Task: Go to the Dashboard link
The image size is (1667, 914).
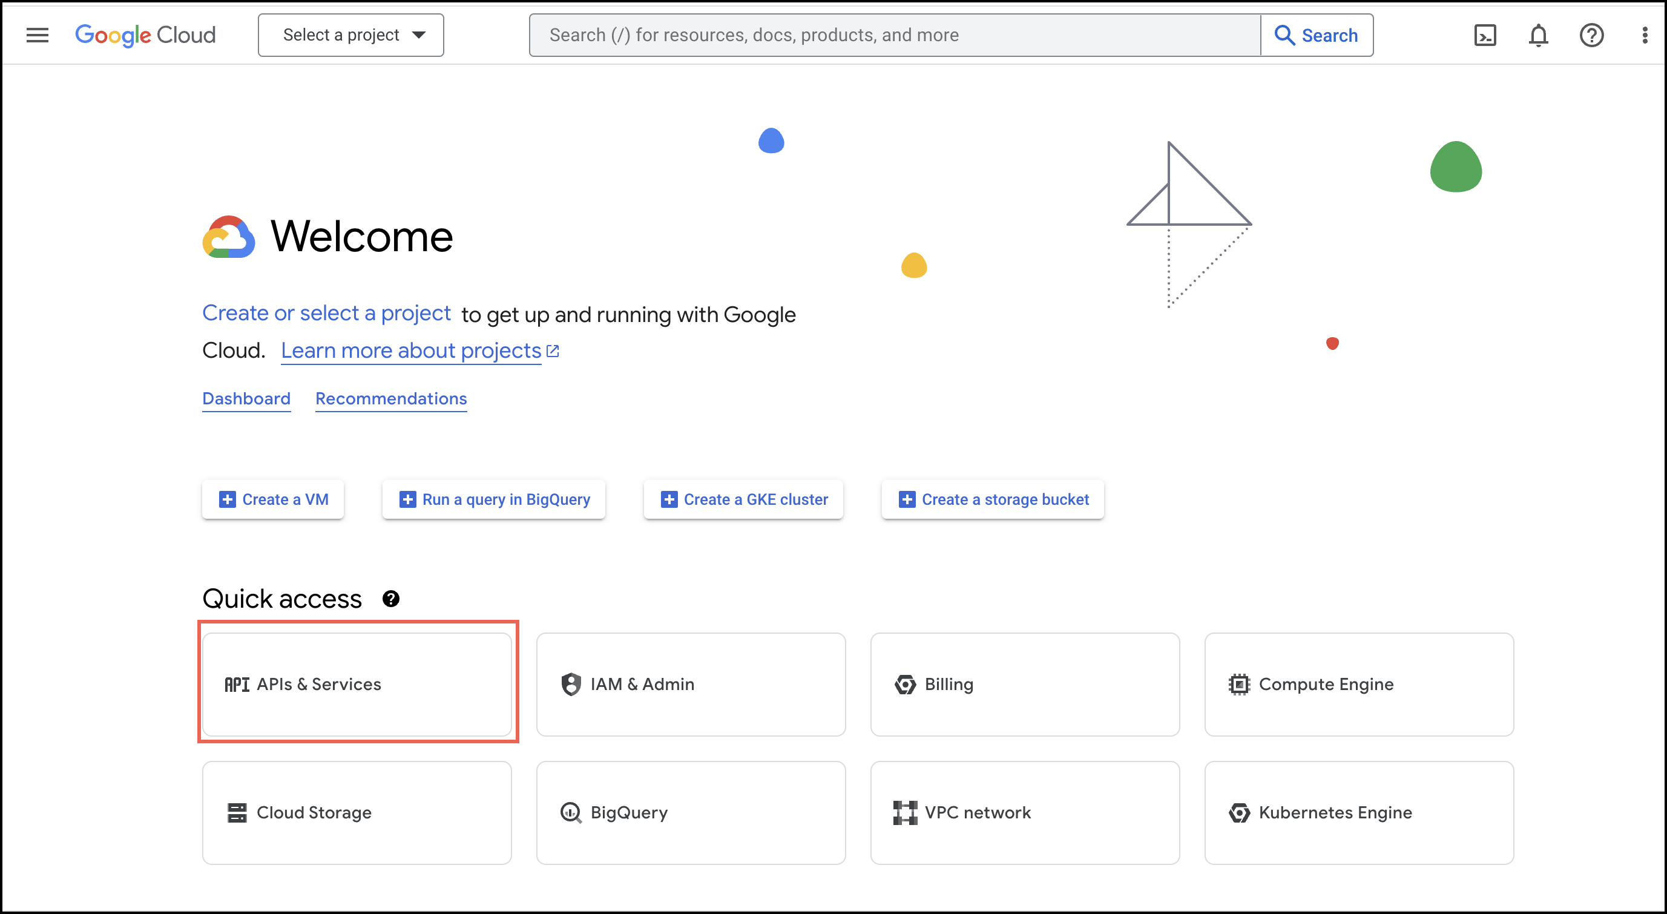Action: click(246, 399)
